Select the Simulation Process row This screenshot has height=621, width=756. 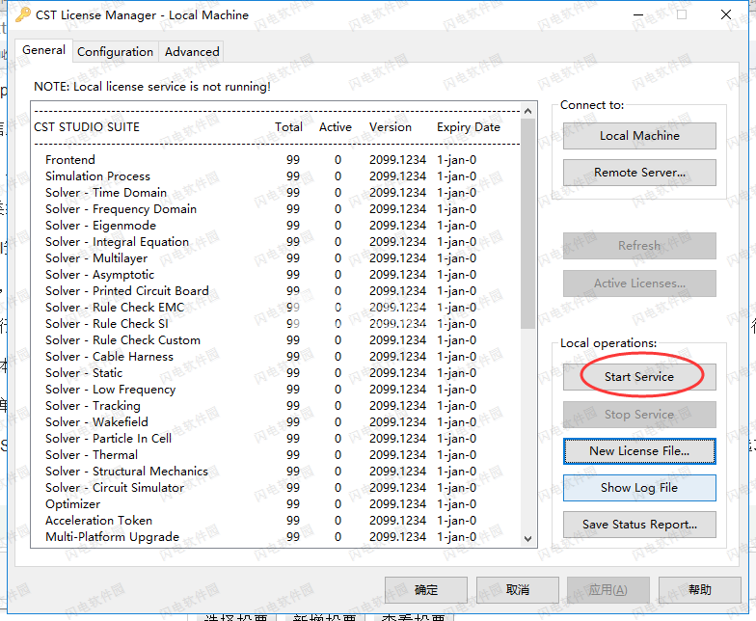click(x=260, y=176)
